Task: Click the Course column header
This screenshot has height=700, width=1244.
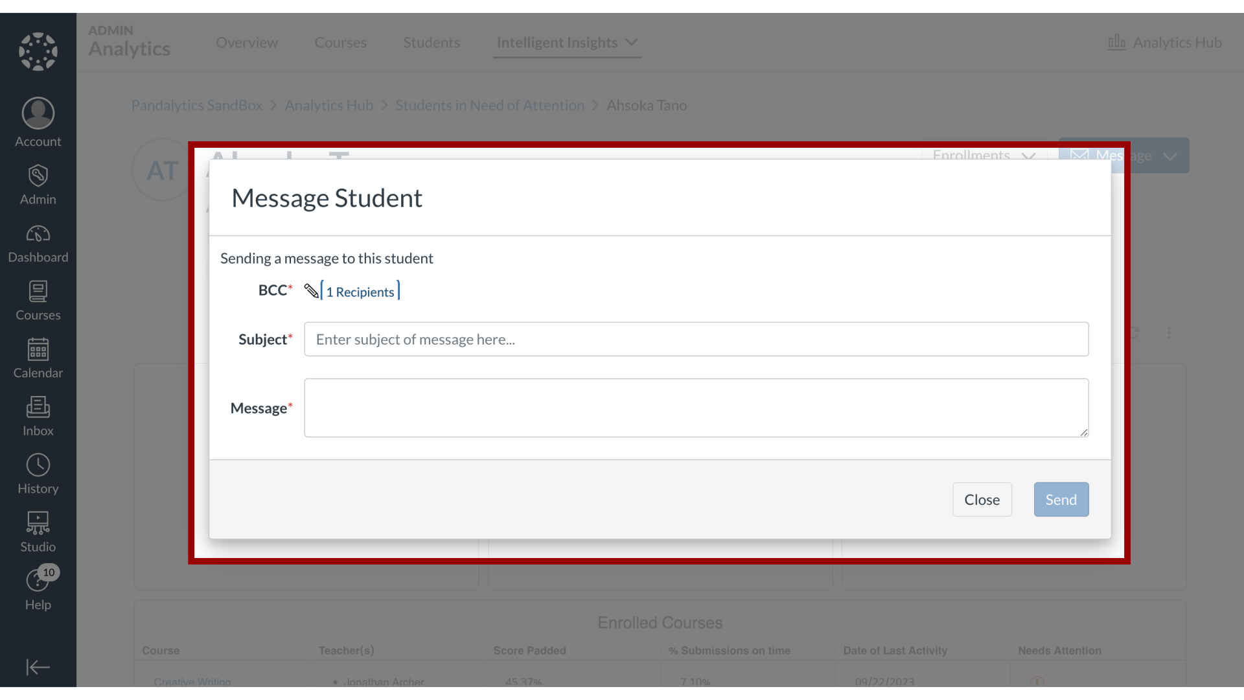Action: pyautogui.click(x=161, y=651)
